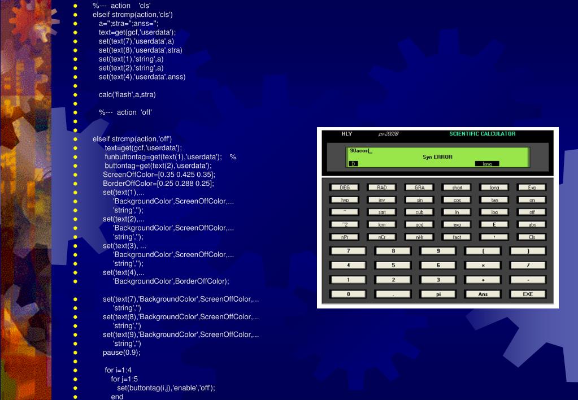The width and height of the screenshot is (578, 400).
Task: Click the line BorderOffColor=[0.25 0.288 0.25];
Action: point(159,184)
